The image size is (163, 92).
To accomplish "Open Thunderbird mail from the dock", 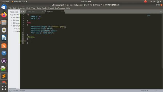I will click(x=4, y=7).
